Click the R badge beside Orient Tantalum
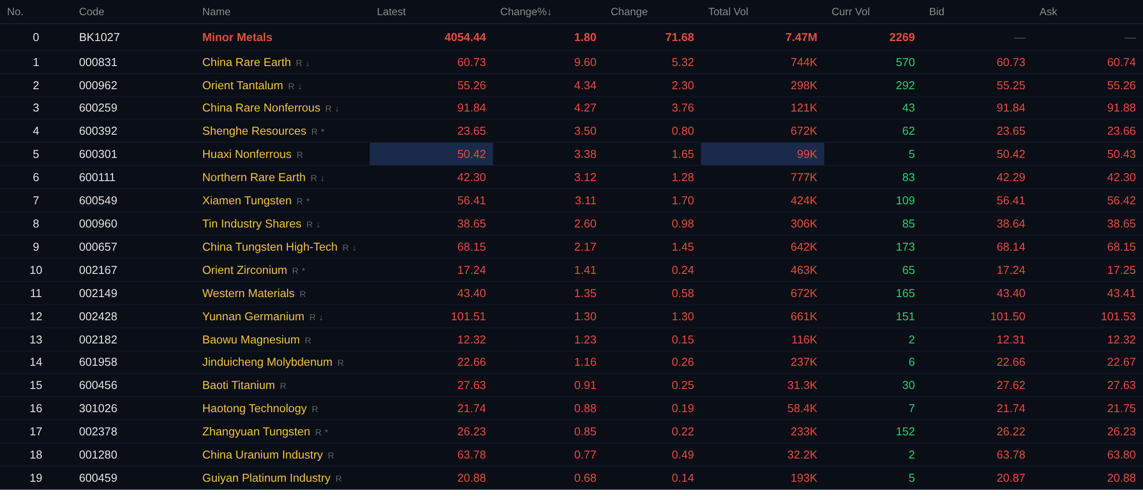 click(x=291, y=87)
